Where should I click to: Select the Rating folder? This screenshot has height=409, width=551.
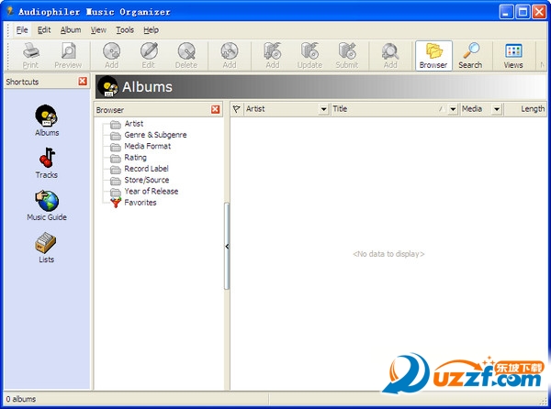click(129, 158)
